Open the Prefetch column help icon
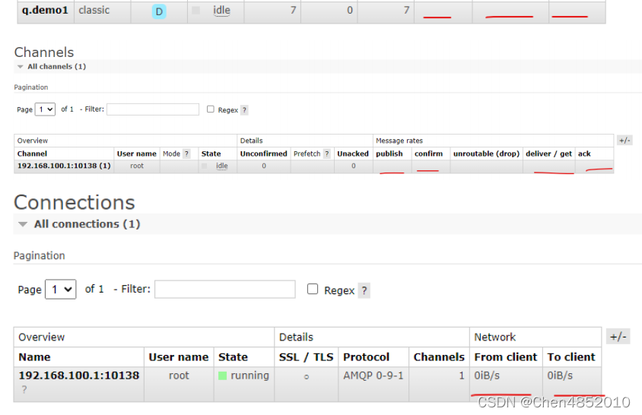The height and width of the screenshot is (415, 642). pos(327,154)
